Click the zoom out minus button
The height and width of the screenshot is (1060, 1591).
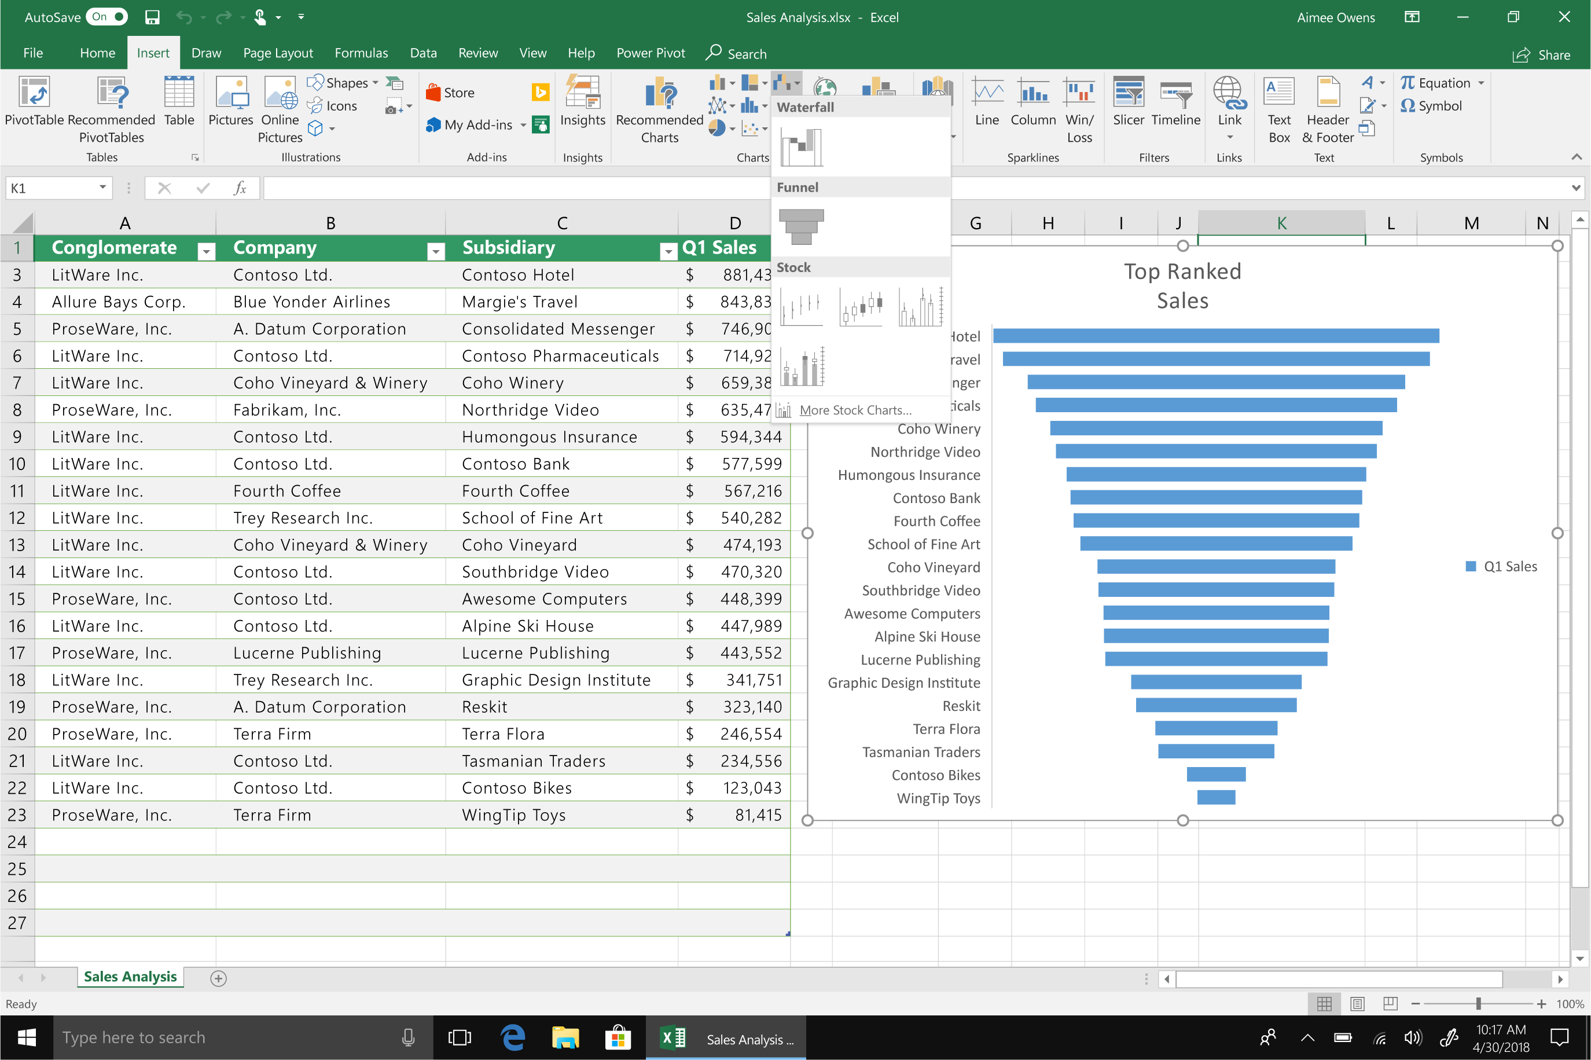pyautogui.click(x=1415, y=1004)
